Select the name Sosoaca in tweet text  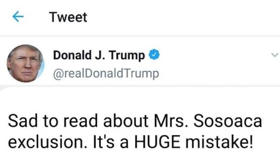tap(228, 121)
